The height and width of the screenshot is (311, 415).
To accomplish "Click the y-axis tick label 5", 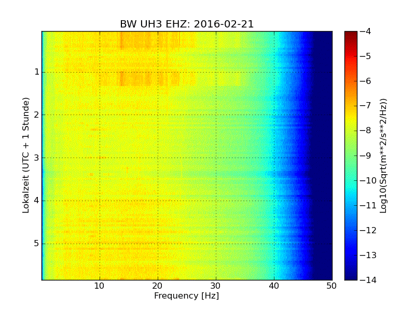I will pos(37,244).
